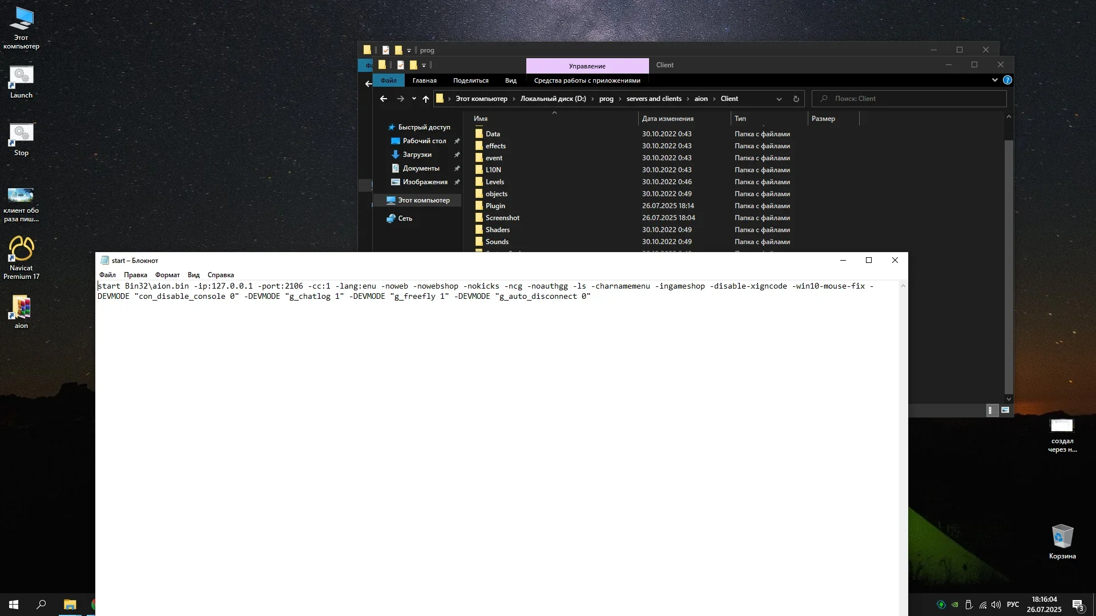Image resolution: width=1096 pixels, height=616 pixels.
Task: Open taskbar search magnifier
Action: pos(41,605)
